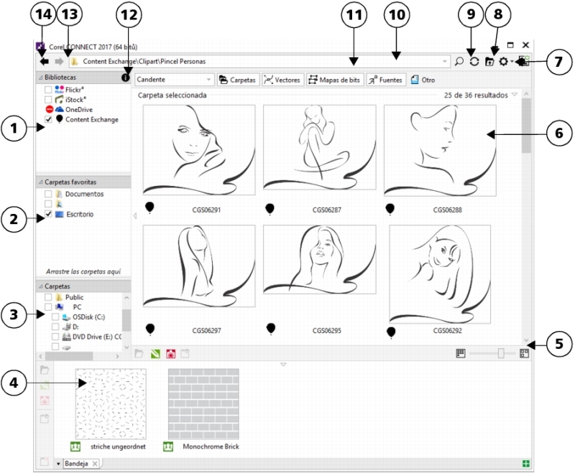Collapse the Carpetas favoritas panel
Viewport: 575px width, 473px height.
click(40, 182)
